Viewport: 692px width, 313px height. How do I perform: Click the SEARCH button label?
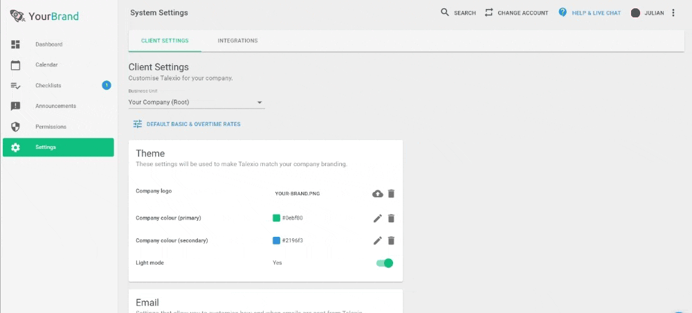point(465,13)
